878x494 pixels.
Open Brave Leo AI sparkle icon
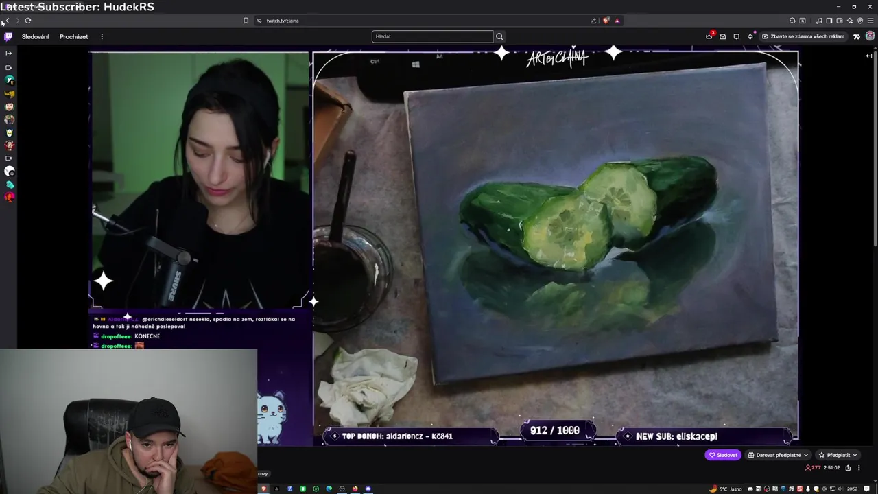click(850, 21)
